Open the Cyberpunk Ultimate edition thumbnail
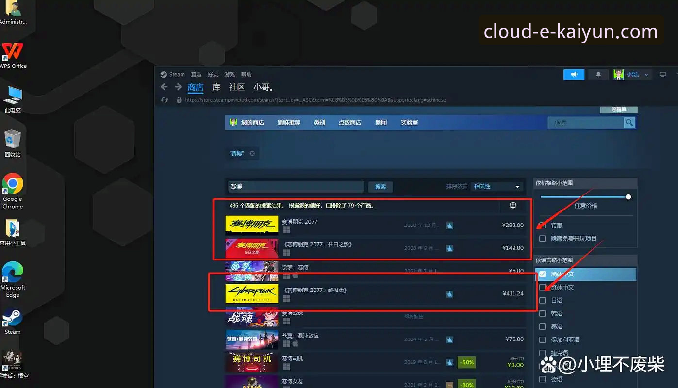 pos(252,294)
